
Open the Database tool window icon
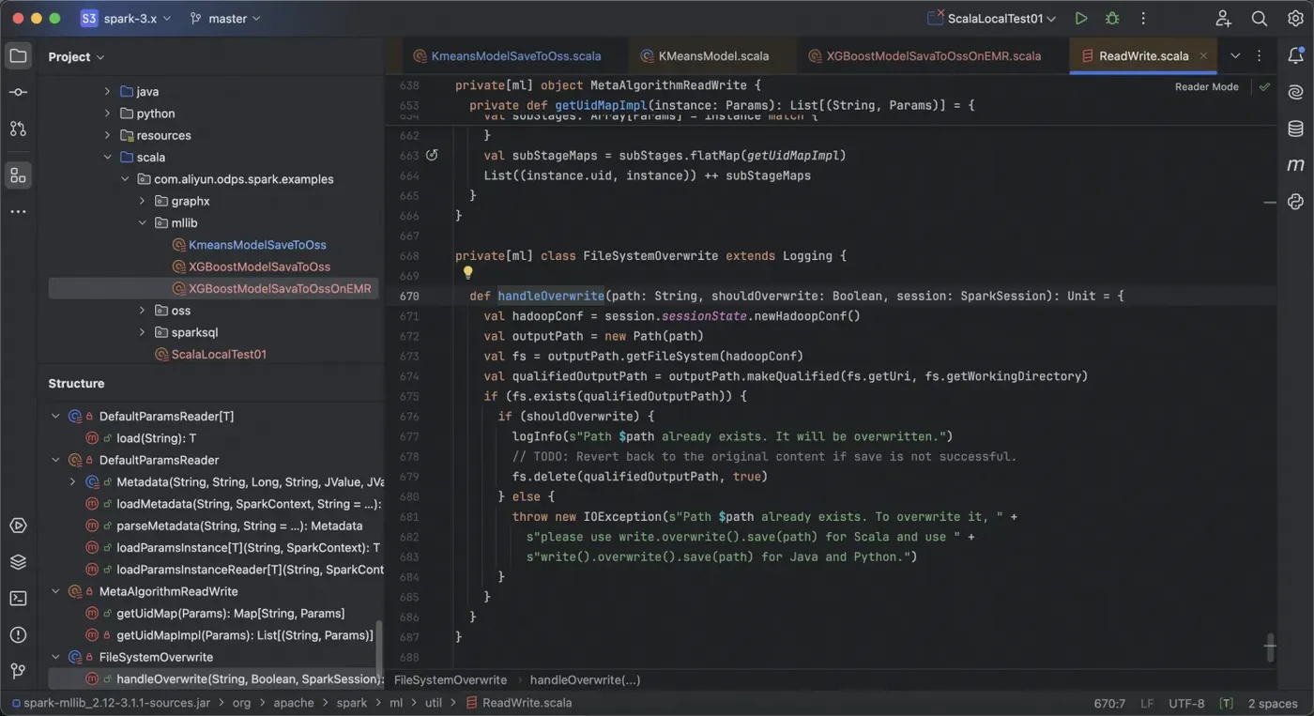(1295, 129)
